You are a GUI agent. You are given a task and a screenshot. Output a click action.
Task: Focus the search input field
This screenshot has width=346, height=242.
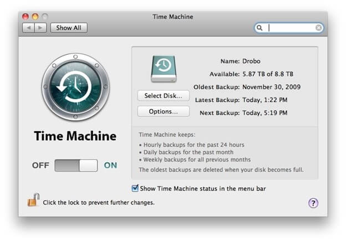[289, 28]
